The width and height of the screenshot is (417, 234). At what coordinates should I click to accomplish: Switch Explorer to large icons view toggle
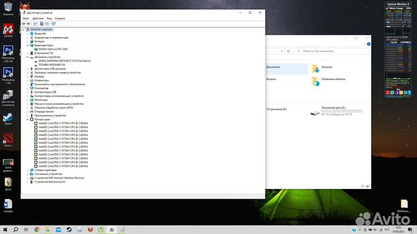coord(368,186)
